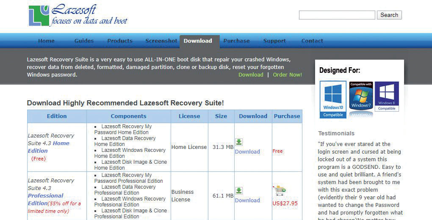Open the Products menu item
The image size is (432, 220).
(x=120, y=41)
